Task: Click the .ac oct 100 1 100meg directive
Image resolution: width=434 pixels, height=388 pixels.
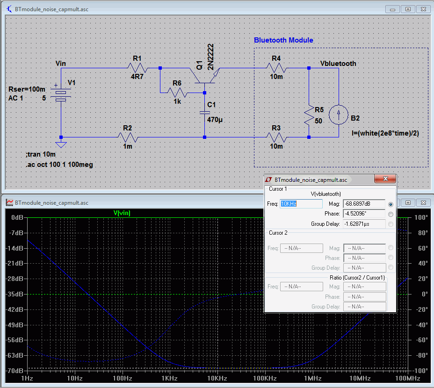Action: [58, 165]
